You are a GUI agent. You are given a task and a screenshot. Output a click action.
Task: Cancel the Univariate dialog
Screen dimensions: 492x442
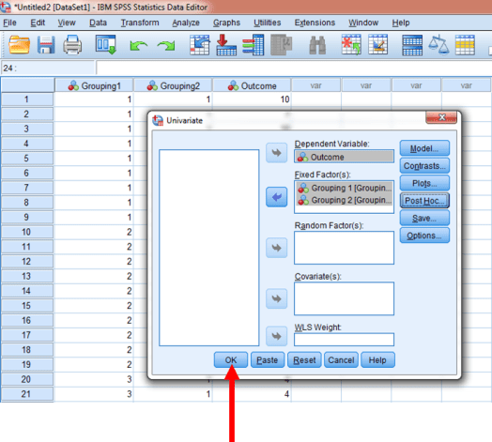tap(341, 359)
